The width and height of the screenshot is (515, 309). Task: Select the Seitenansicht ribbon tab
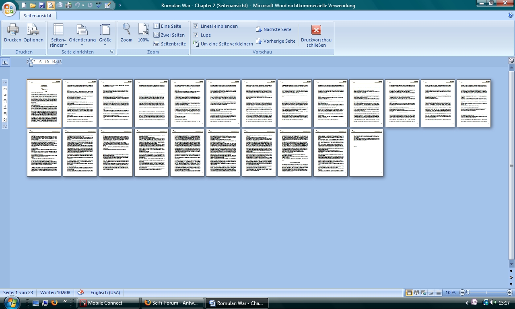[37, 16]
